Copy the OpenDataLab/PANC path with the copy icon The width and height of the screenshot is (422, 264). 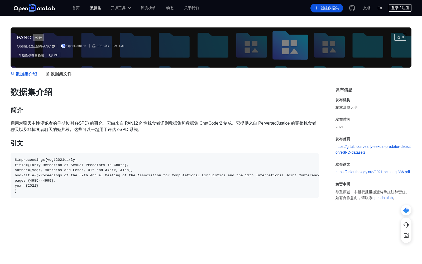(x=53, y=46)
